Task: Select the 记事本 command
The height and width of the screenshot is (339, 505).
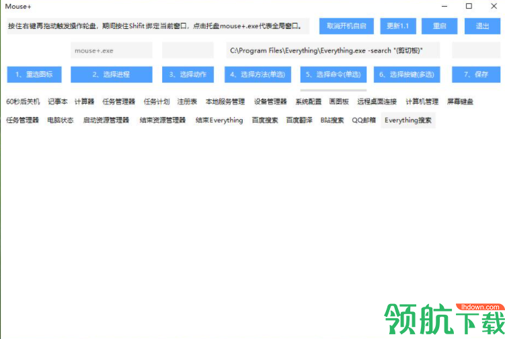Action: (x=58, y=102)
